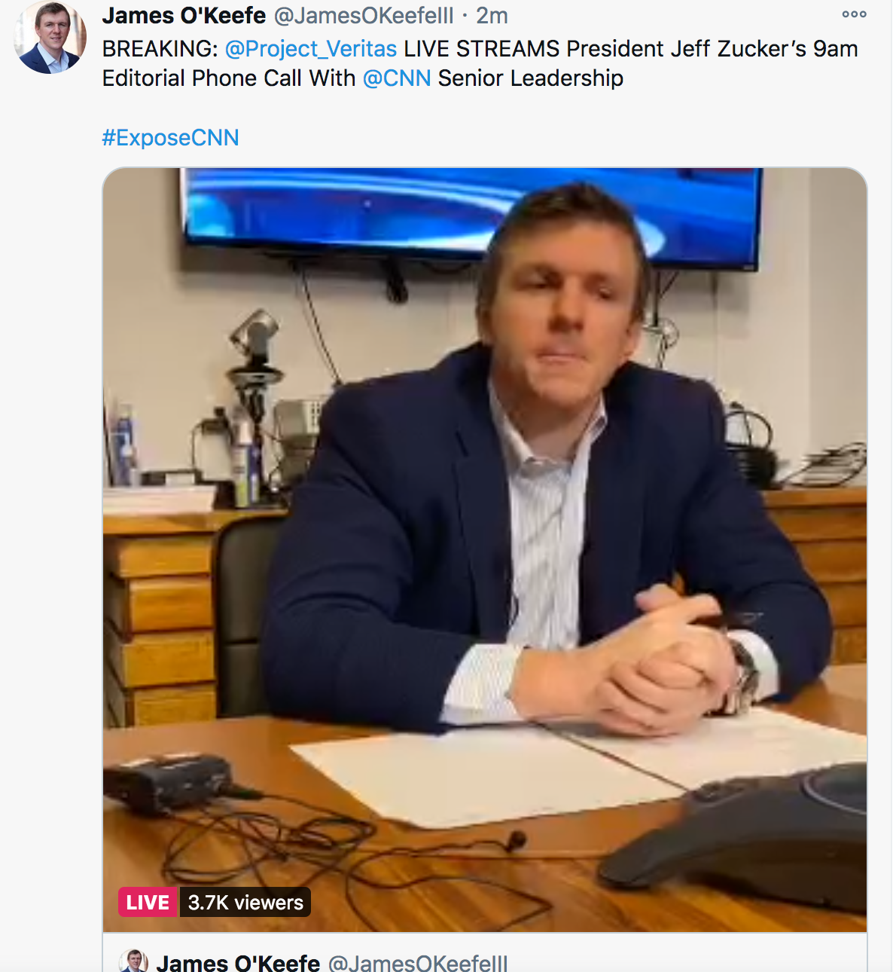Click the 3.7K viewers counter
The image size is (893, 972).
click(245, 902)
